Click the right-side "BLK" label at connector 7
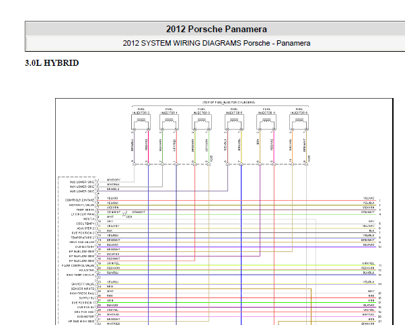Screen dimensions: 405x325 [x=371, y=231]
